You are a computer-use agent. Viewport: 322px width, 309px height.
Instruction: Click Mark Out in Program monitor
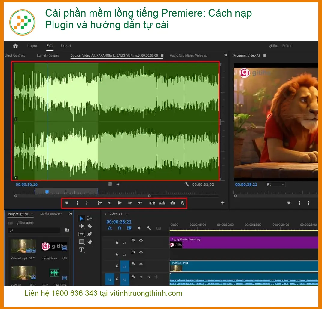[x=309, y=203]
